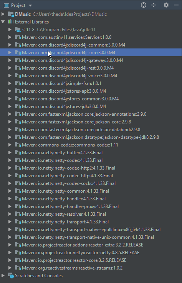This screenshot has width=182, height=283.
Task: Click the Project view window icon
Action: click(7, 5)
